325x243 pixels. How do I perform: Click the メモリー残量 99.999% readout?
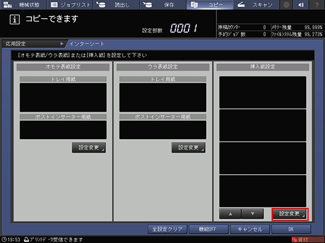[x=297, y=28]
